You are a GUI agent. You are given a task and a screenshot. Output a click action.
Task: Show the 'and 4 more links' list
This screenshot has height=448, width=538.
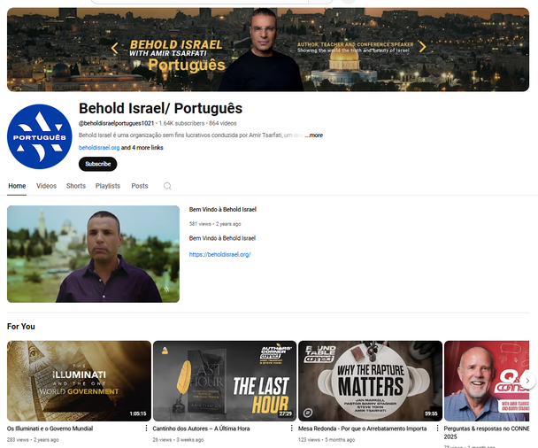coord(142,148)
